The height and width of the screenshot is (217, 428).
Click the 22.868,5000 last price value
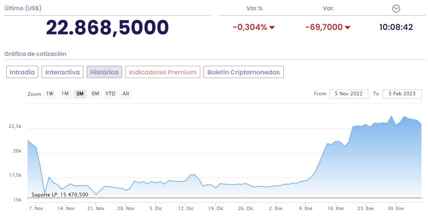[107, 27]
